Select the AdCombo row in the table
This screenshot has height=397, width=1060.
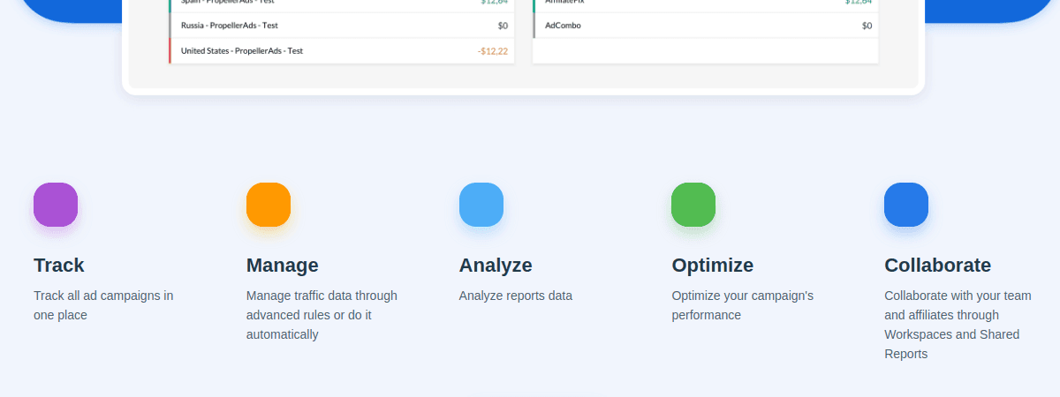[564, 26]
